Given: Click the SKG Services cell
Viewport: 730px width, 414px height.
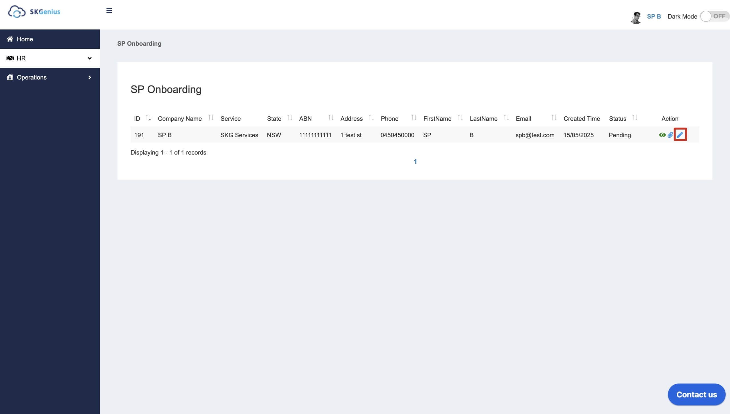Looking at the screenshot, I should 239,135.
